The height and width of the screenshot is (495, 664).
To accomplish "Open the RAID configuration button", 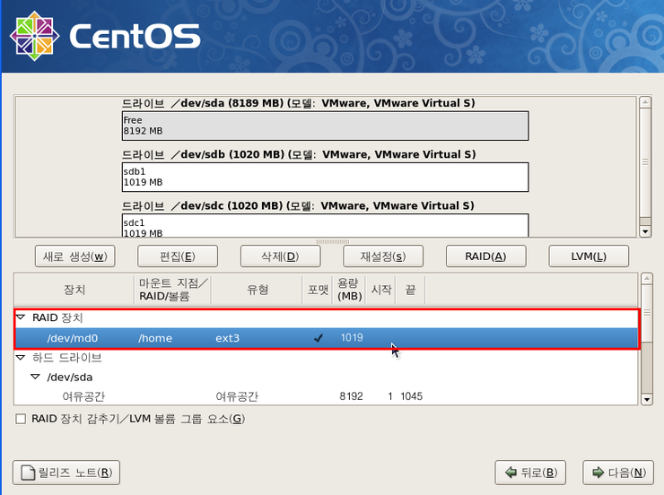I will (x=485, y=256).
